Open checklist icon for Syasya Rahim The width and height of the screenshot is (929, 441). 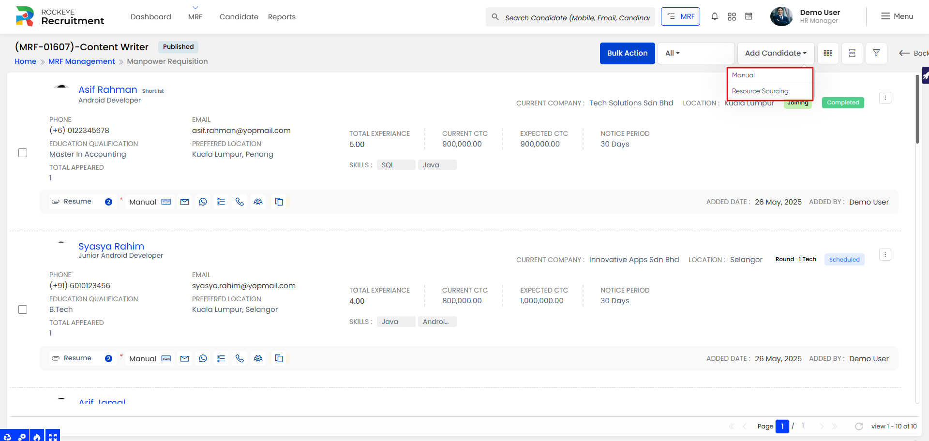221,358
